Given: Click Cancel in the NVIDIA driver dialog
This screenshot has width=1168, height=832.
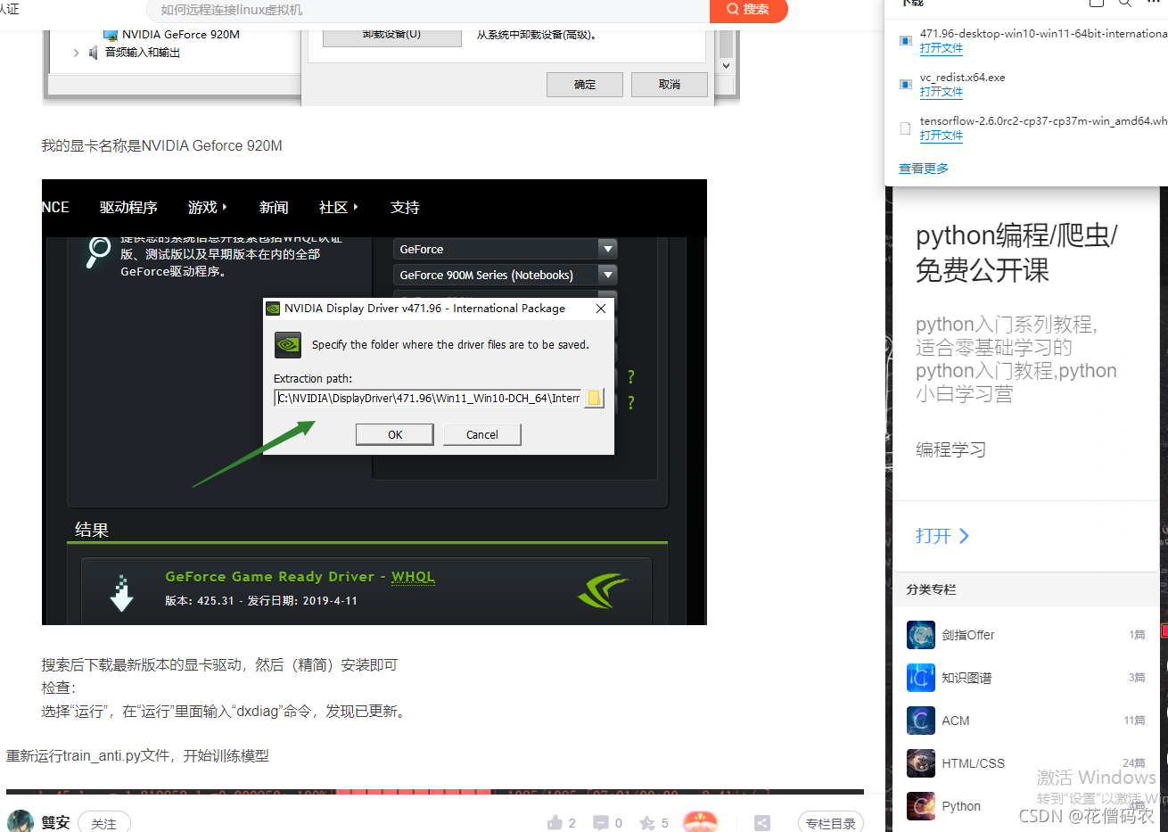Looking at the screenshot, I should coord(482,434).
